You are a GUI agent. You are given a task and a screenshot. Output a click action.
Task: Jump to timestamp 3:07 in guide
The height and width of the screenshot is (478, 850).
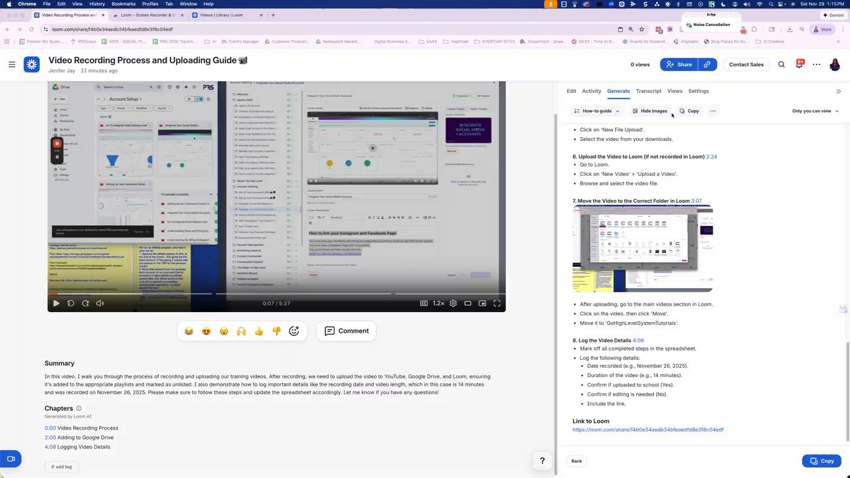pyautogui.click(x=696, y=200)
